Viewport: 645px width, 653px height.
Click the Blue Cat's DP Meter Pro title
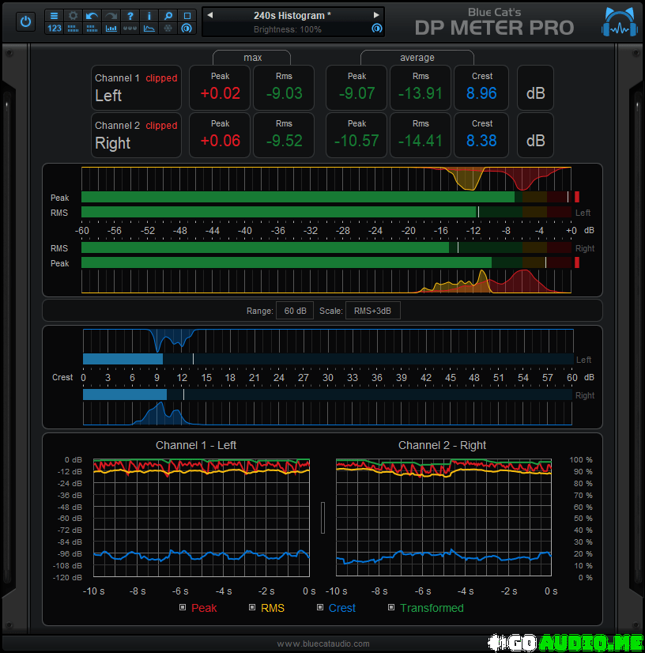pyautogui.click(x=494, y=22)
